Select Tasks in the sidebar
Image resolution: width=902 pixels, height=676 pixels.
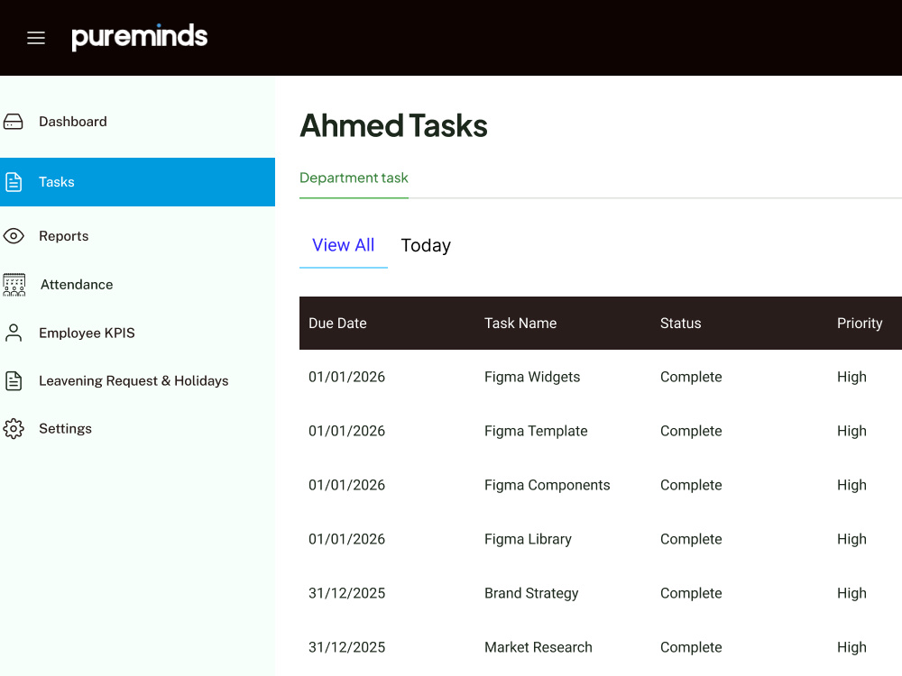coord(137,182)
